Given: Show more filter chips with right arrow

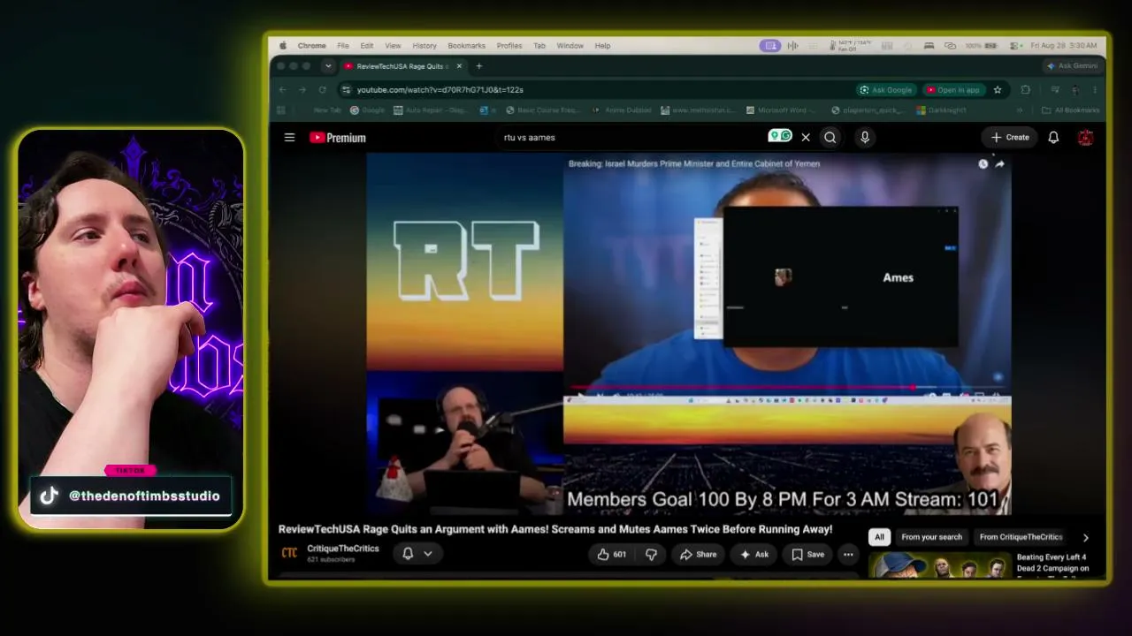Looking at the screenshot, I should [1086, 537].
